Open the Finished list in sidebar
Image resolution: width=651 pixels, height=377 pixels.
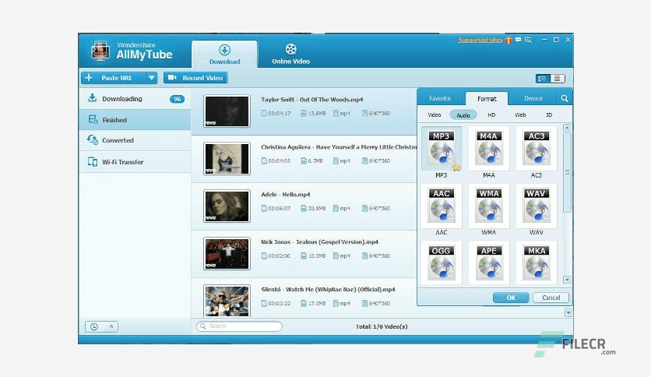click(135, 120)
